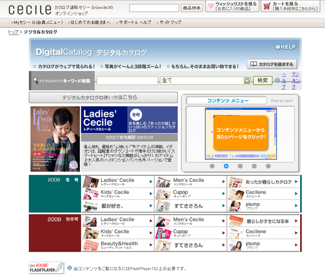Open Myセシール member menu
Screen dimensions: 325x278
click(x=37, y=22)
